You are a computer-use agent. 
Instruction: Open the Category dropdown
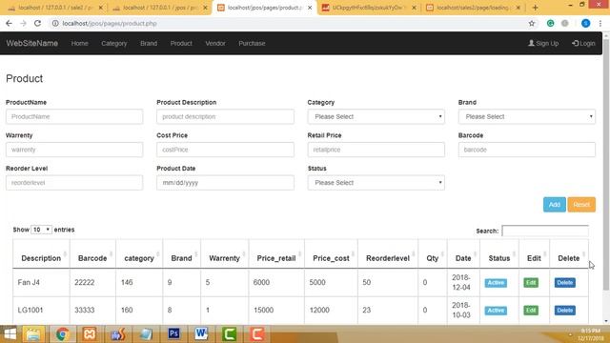[x=376, y=116]
